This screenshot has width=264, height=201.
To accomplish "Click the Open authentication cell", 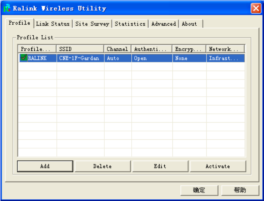I will (152, 58).
